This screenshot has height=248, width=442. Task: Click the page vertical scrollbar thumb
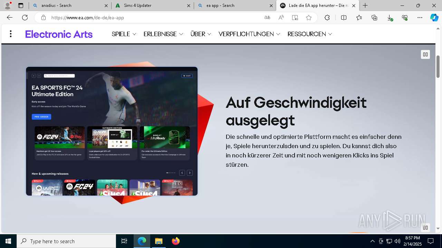[438, 66]
